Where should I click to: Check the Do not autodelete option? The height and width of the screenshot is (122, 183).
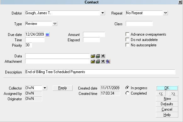pos(127,39)
